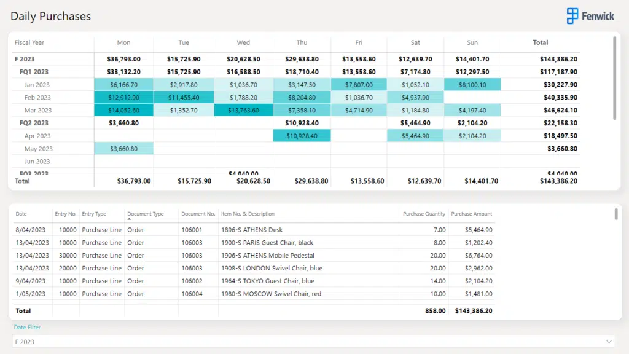Select the Feb 2023 Tuesday $11,455.40 cell
The width and height of the screenshot is (629, 354).
[184, 98]
